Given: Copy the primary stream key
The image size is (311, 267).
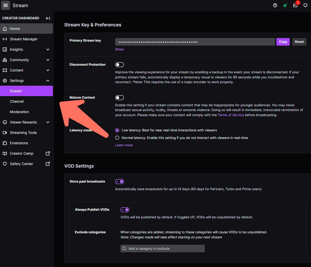Looking at the screenshot, I should pos(283,42).
